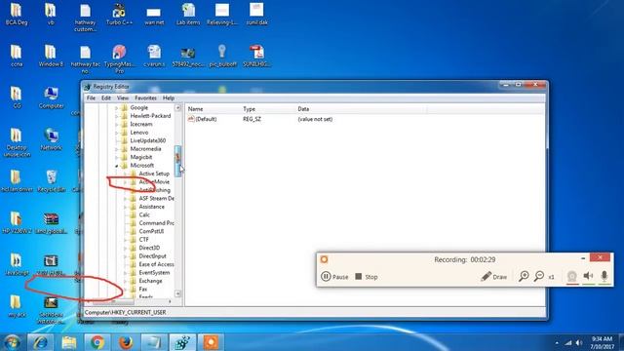The height and width of the screenshot is (351, 624).
Task: Stop the screen recording
Action: [367, 277]
